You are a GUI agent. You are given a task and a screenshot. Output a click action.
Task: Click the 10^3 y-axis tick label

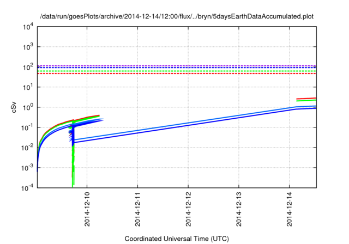[28, 47]
